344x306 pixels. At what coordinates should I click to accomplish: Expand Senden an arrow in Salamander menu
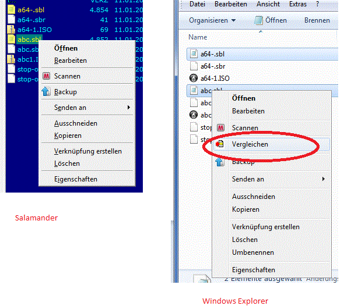tap(128, 108)
